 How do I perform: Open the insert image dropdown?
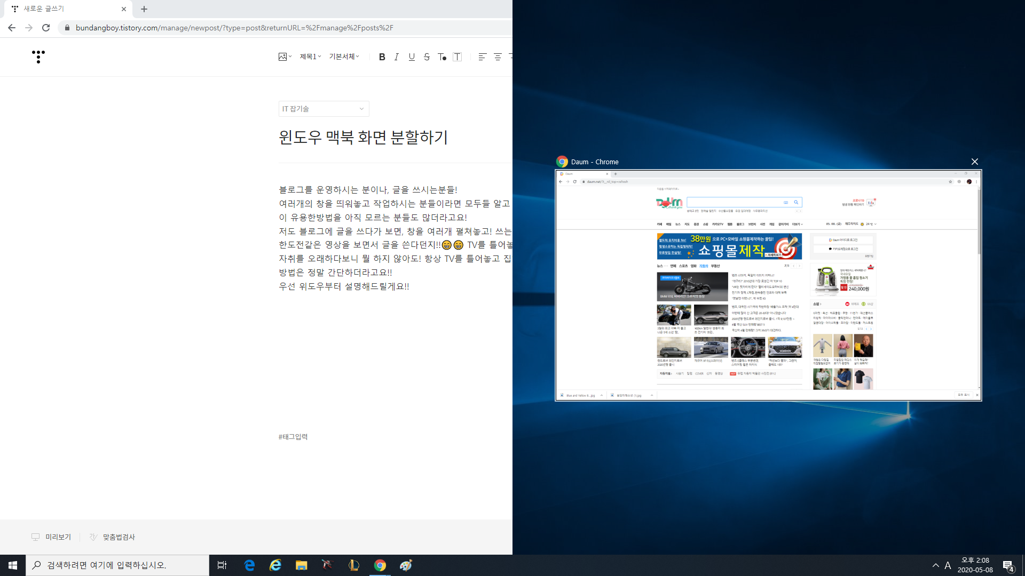click(285, 57)
